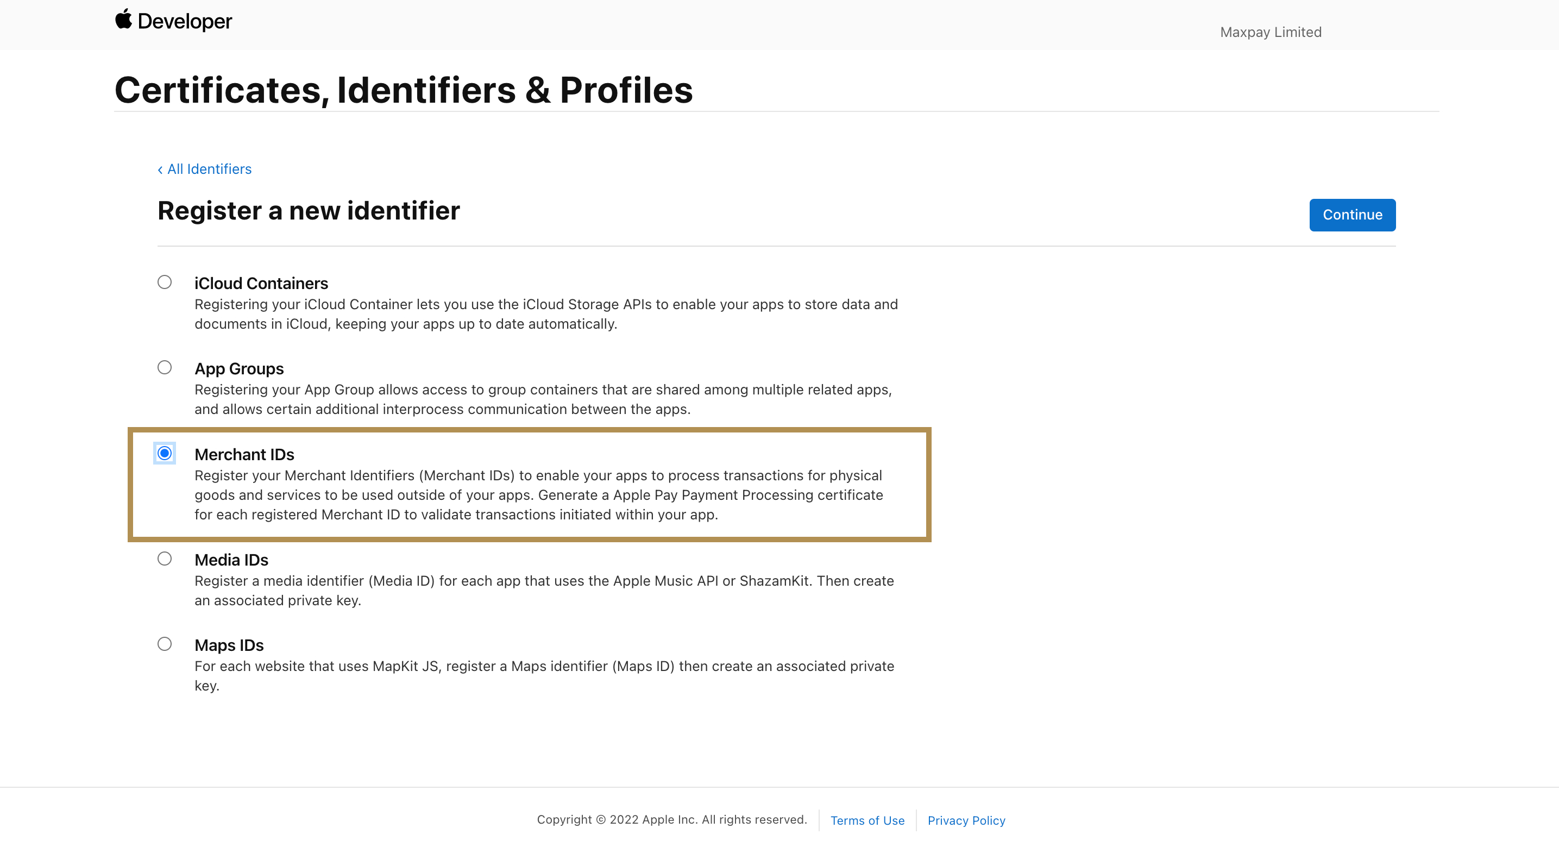Click the Register a new identifier heading

(x=309, y=211)
